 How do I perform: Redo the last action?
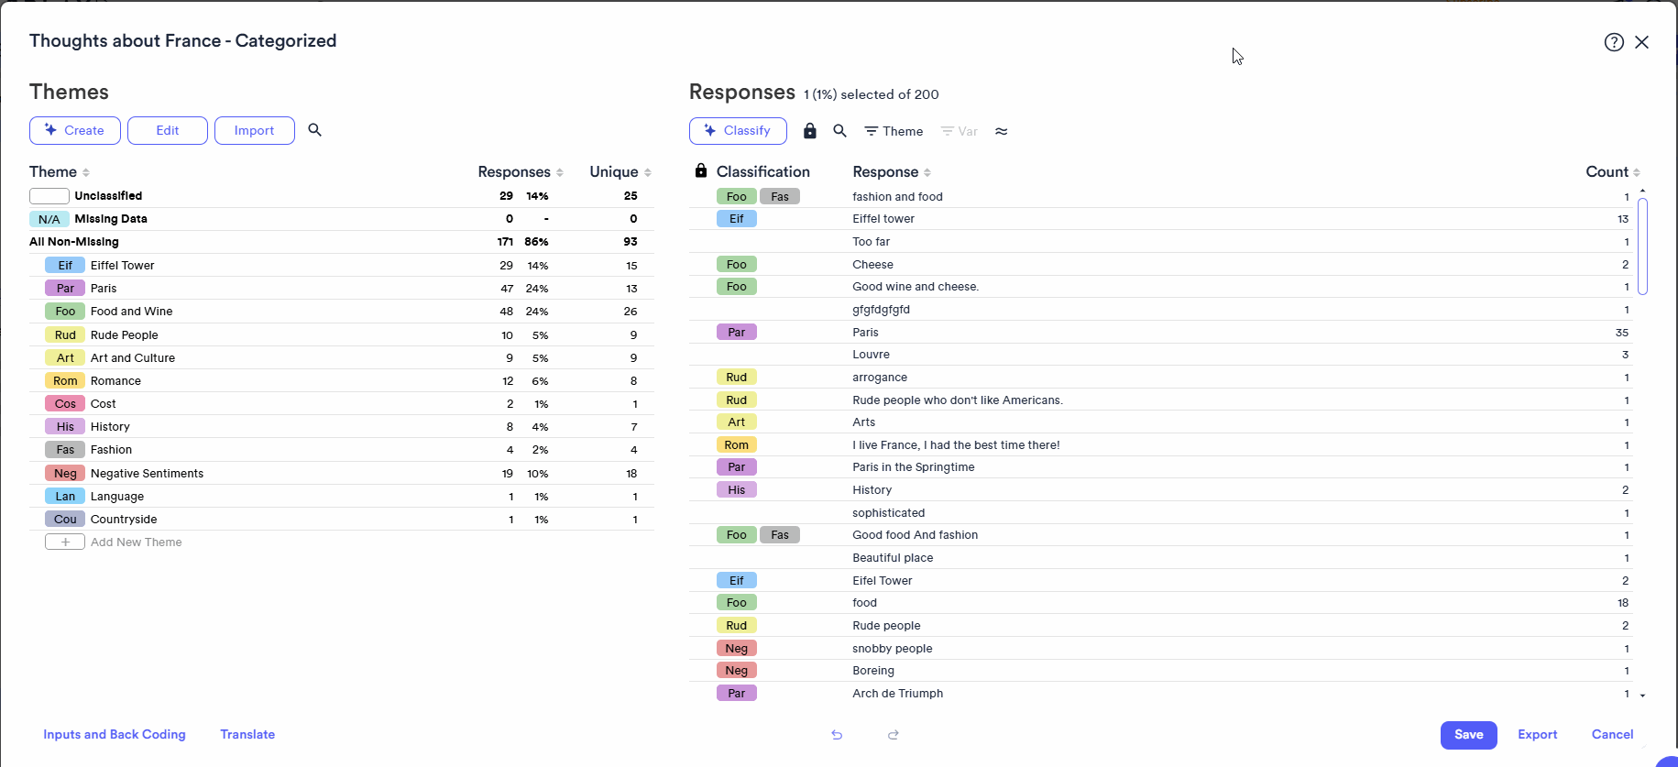894,735
